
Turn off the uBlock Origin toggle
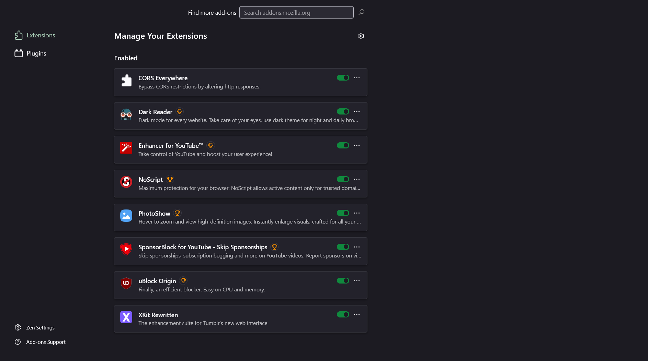[343, 281]
